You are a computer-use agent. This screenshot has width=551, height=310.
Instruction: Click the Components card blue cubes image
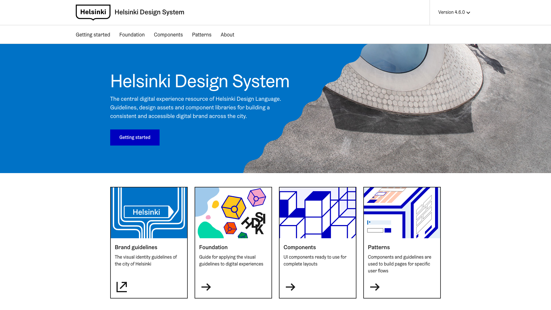point(318,213)
